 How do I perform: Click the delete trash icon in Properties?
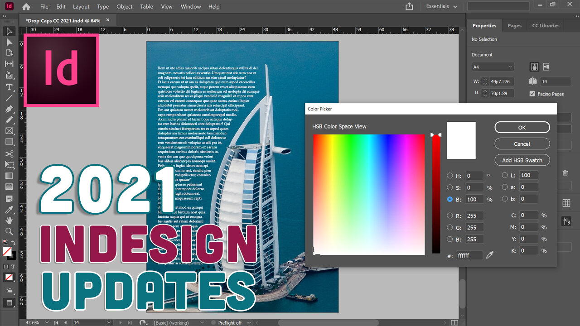[565, 173]
